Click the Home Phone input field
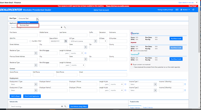The width and height of the screenshot is (201, 110). pyautogui.click(x=20, y=75)
